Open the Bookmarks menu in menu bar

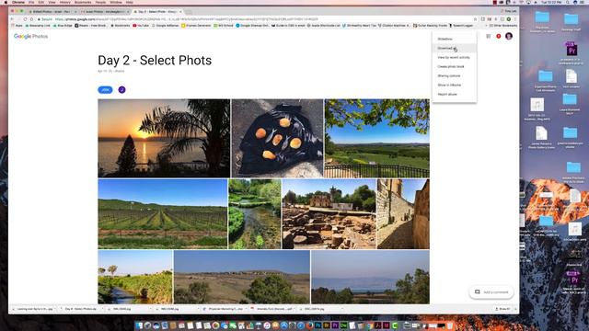tap(83, 2)
